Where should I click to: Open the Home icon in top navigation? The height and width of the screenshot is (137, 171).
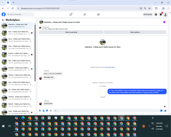[71, 14]
